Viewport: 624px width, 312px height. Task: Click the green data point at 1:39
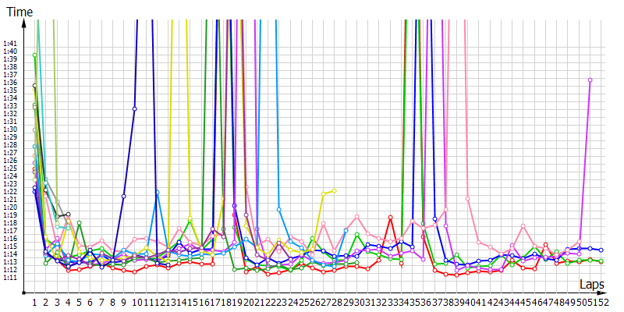(x=35, y=55)
